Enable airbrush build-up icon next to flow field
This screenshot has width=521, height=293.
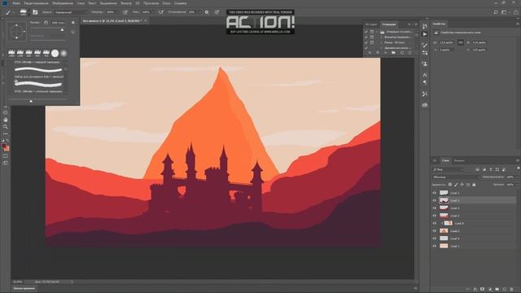tap(161, 12)
